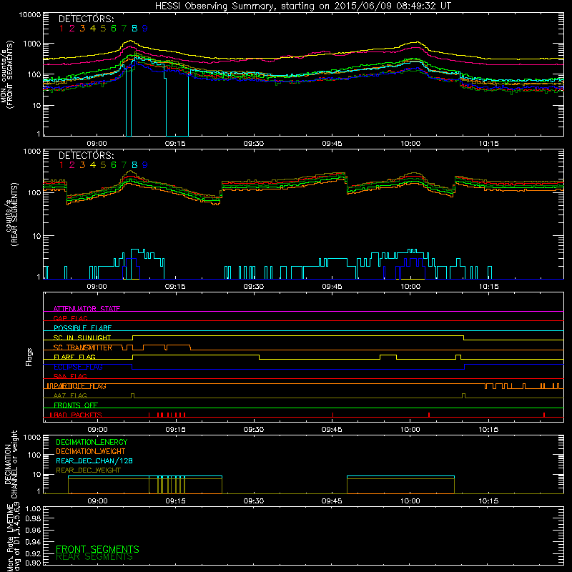This screenshot has width=572, height=572.
Task: Click the 09:15 tick label under the rear segments plot
Action: [175, 287]
